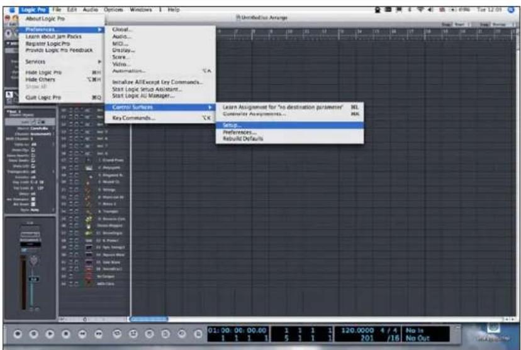Screen dimensions: 521x350
Task: Stop playback with the transport Stop button
Action: coord(66,334)
